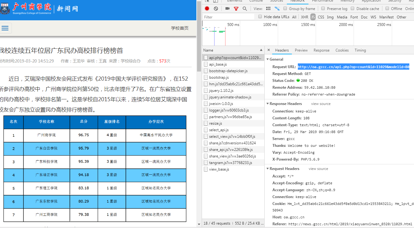This screenshot has width=414, height=229.
Task: Select jweixin-1.0.0.js request
Action: click(233, 104)
